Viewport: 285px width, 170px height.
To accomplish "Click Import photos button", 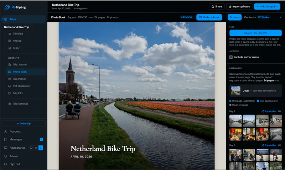I will [239, 6].
